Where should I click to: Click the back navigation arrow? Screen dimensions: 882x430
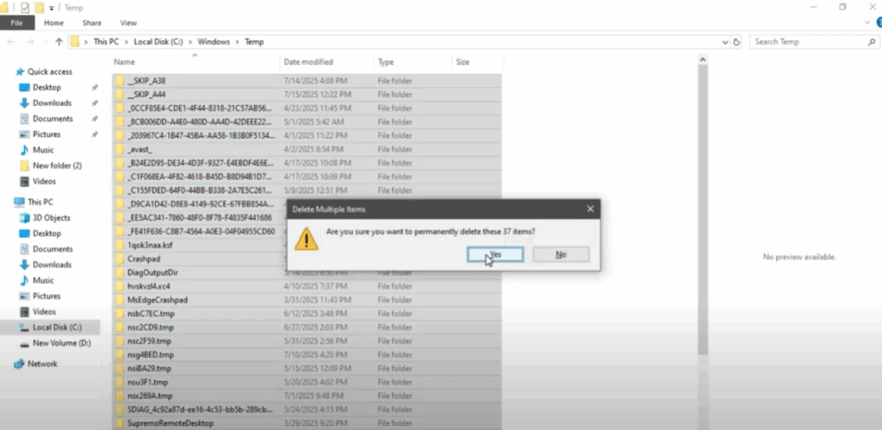(x=10, y=41)
